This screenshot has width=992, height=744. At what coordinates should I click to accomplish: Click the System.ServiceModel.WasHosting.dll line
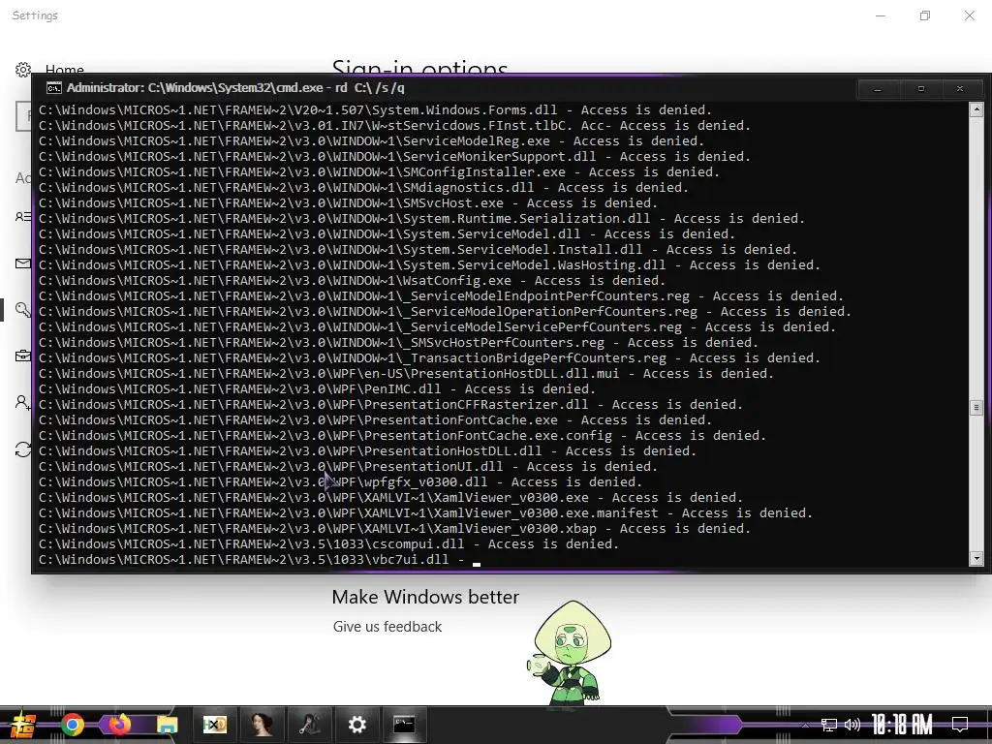point(429,265)
